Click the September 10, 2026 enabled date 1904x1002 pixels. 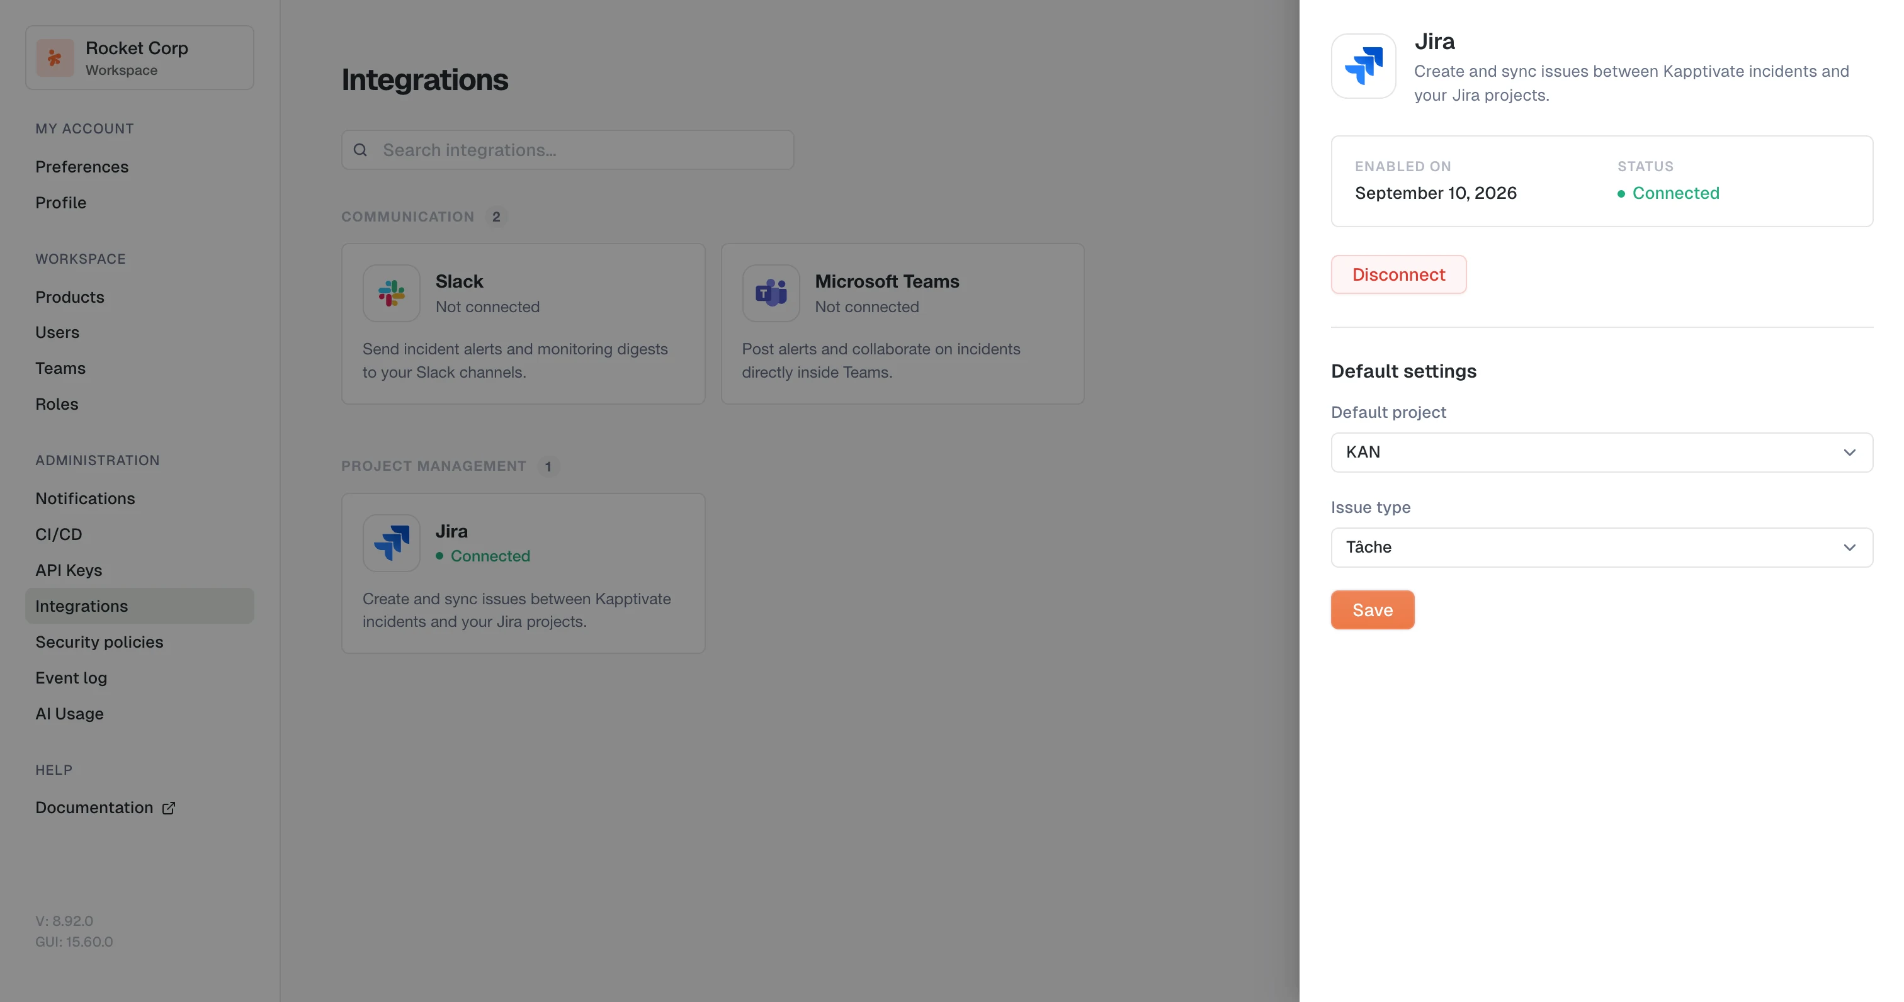click(x=1436, y=194)
